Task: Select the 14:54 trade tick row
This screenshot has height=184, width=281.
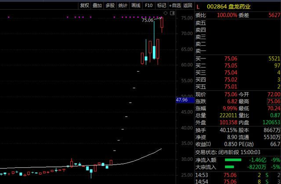Action: click(x=238, y=181)
